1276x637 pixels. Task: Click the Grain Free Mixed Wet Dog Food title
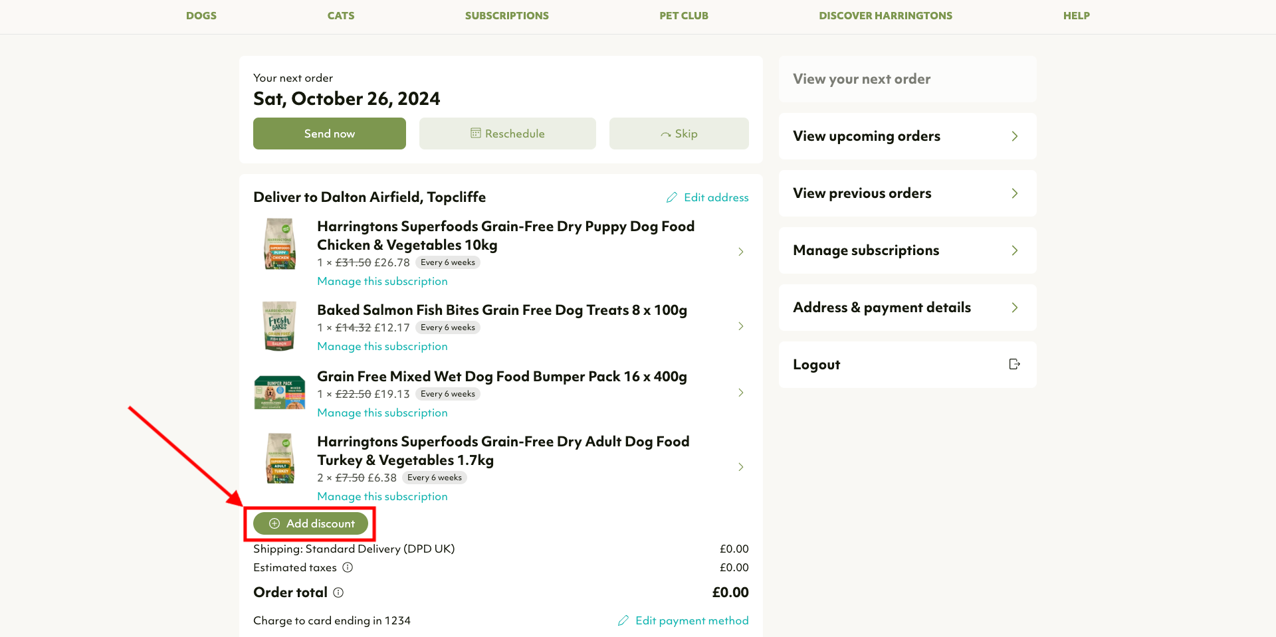coord(502,377)
